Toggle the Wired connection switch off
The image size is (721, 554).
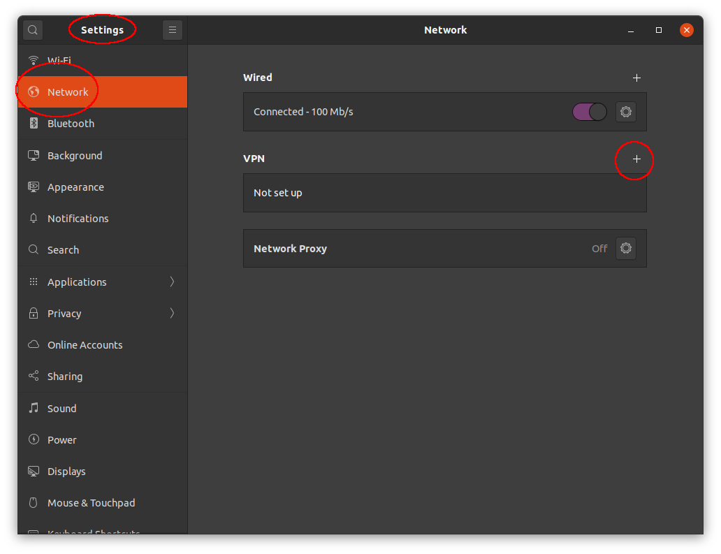coord(589,112)
